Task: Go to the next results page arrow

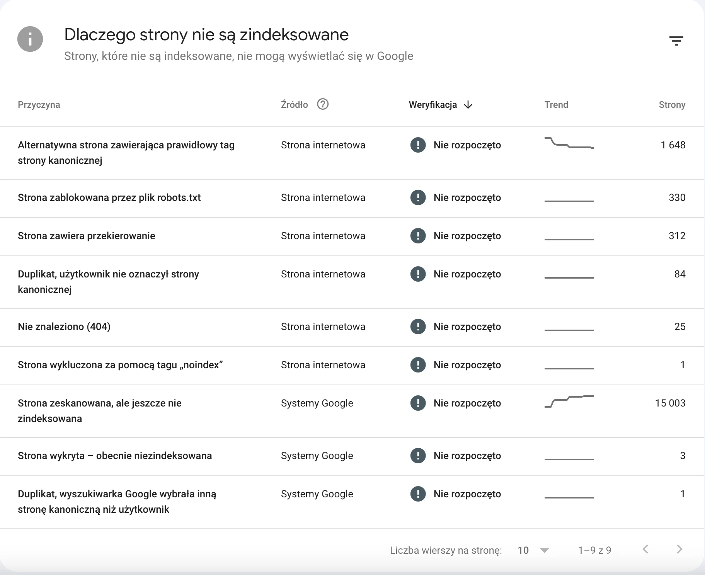Action: point(679,549)
